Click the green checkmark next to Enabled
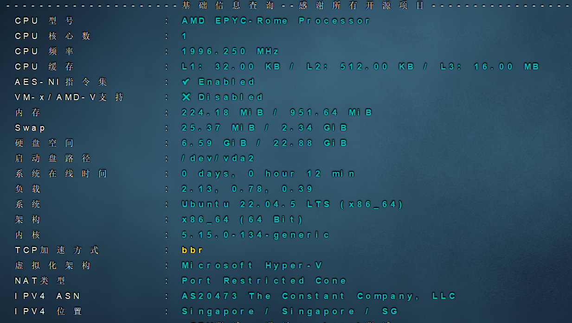The image size is (572, 323). coord(186,82)
